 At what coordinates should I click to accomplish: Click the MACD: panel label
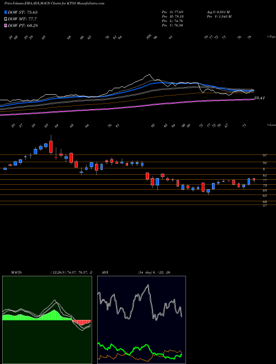[16, 272]
